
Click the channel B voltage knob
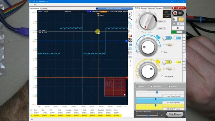click(148, 72)
